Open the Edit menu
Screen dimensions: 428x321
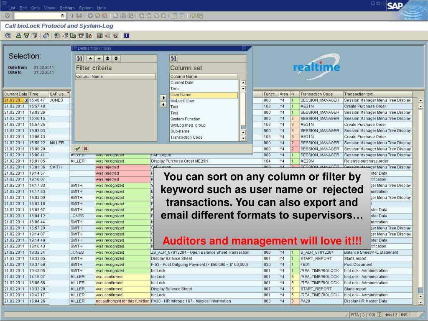[x=23, y=8]
